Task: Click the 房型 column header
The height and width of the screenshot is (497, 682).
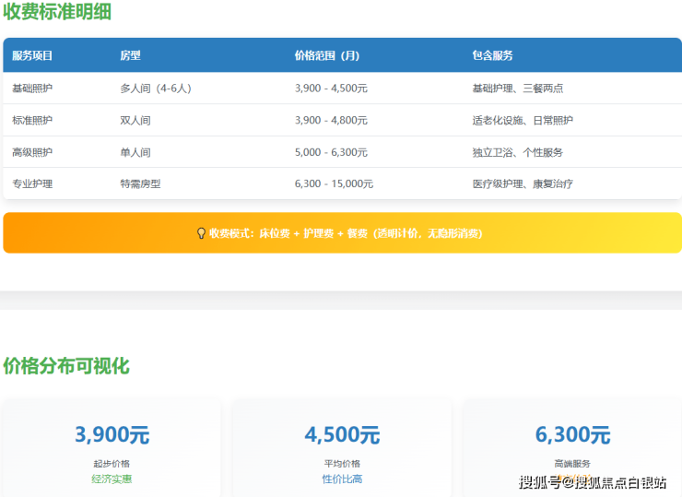Action: pyautogui.click(x=130, y=55)
